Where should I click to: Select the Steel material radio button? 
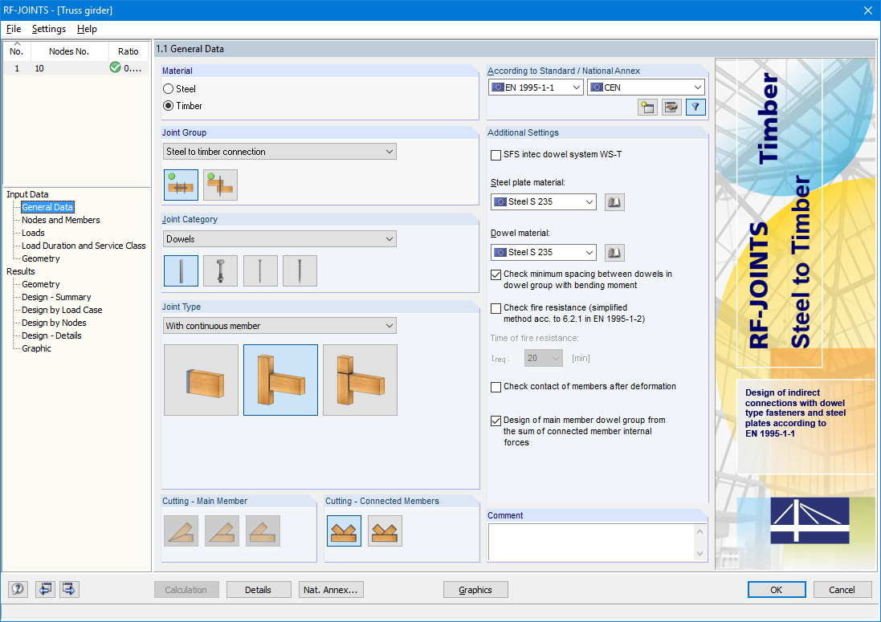tap(168, 89)
